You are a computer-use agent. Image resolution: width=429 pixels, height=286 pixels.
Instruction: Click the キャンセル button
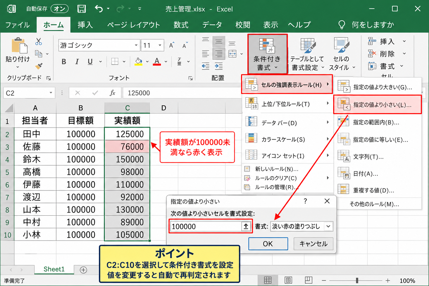(313, 244)
